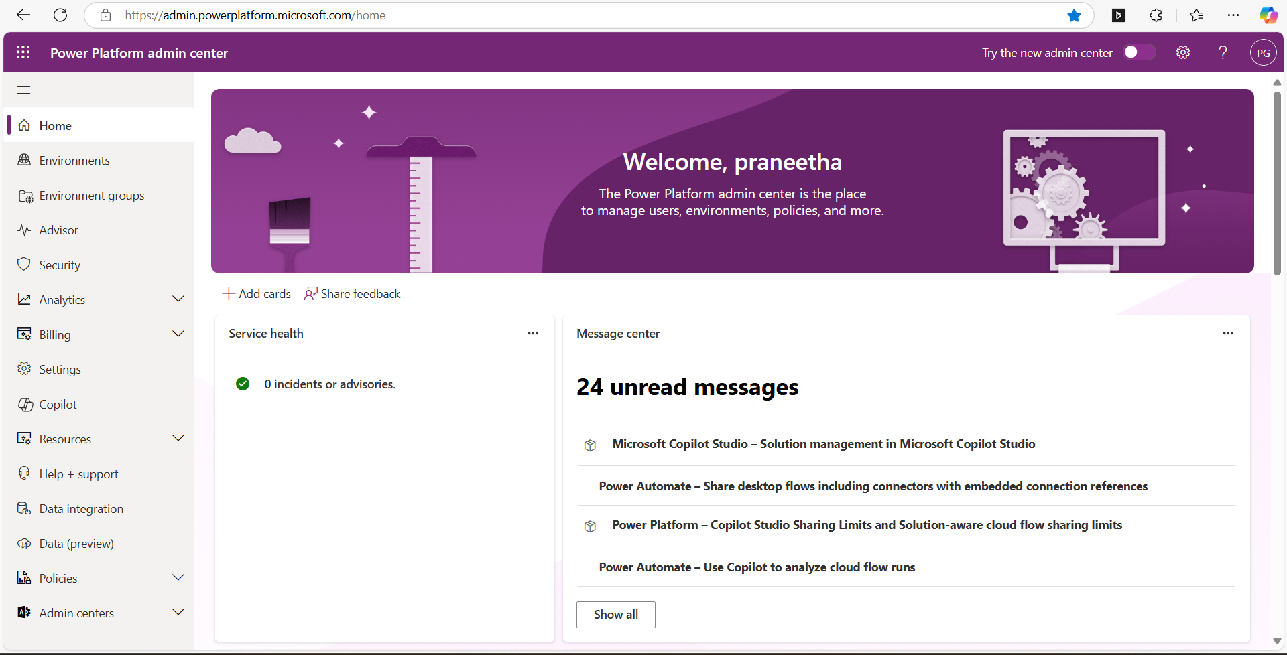Open browser extensions puzzle icon
1287x655 pixels.
tap(1156, 15)
